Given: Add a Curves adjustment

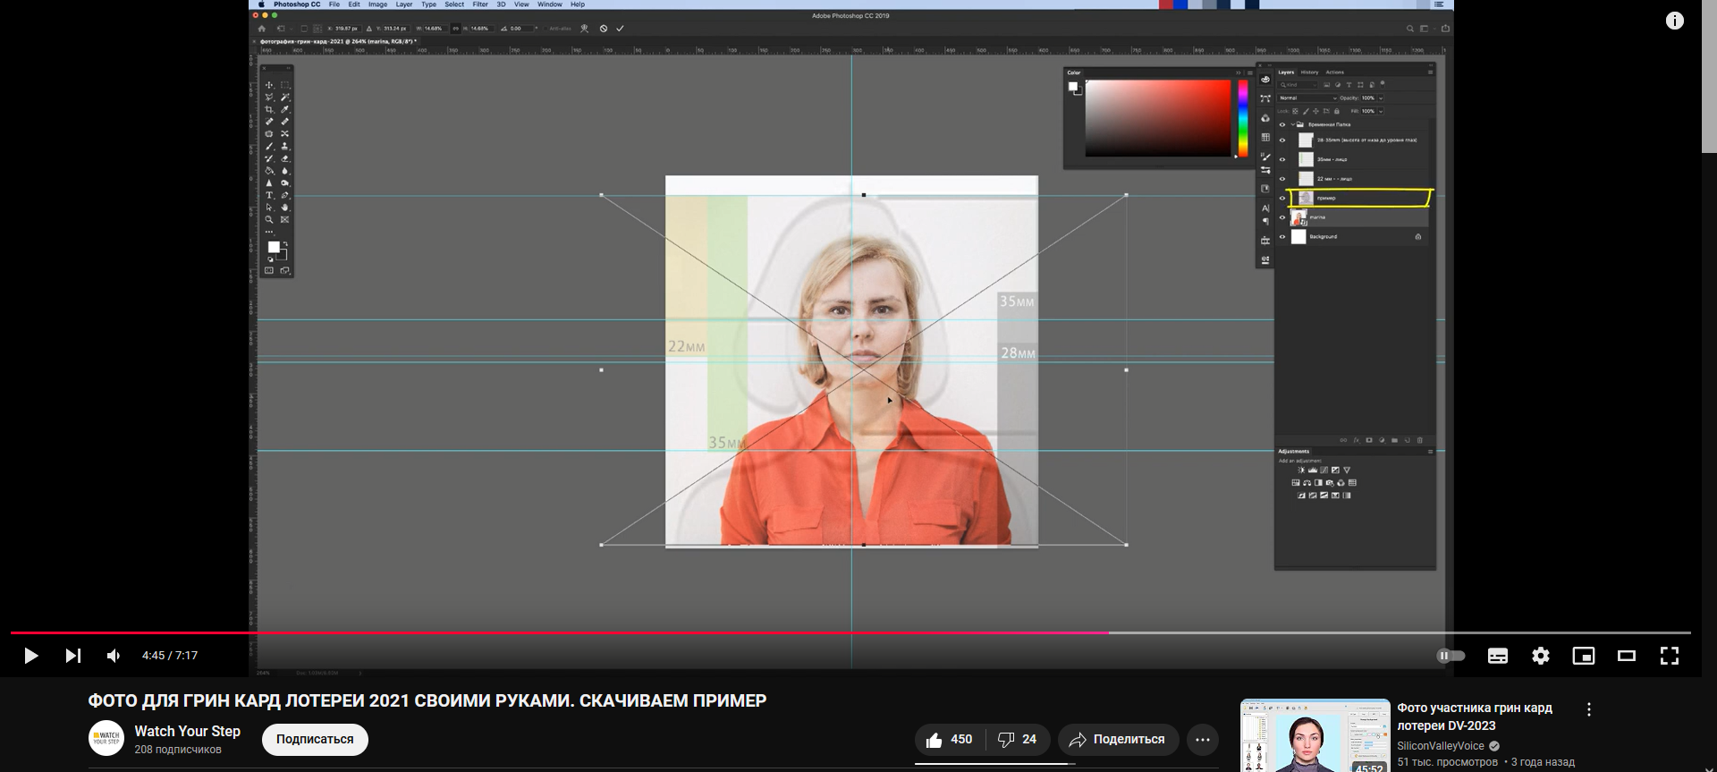Looking at the screenshot, I should (x=1324, y=470).
